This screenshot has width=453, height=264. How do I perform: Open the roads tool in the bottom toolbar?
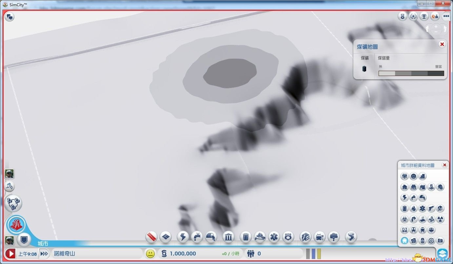coord(151,236)
